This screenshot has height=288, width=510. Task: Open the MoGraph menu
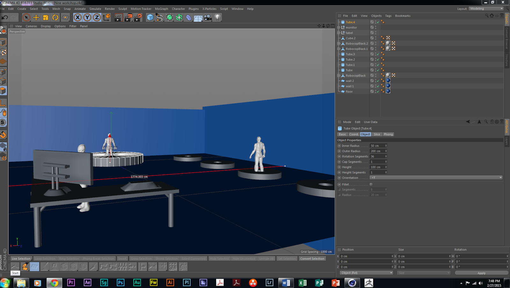161,9
